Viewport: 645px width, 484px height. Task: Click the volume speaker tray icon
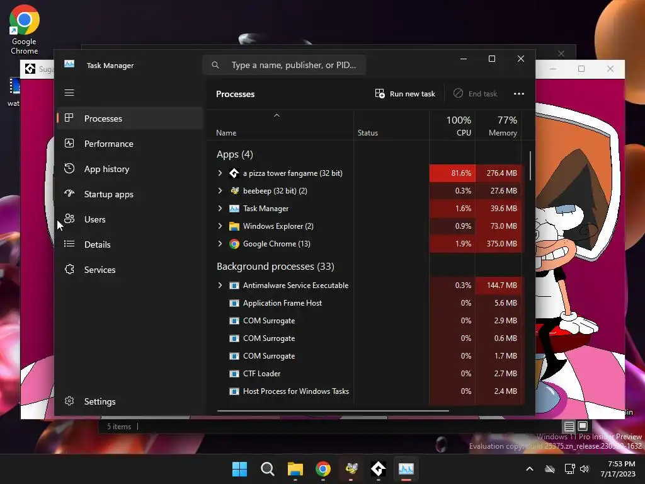[584, 469]
